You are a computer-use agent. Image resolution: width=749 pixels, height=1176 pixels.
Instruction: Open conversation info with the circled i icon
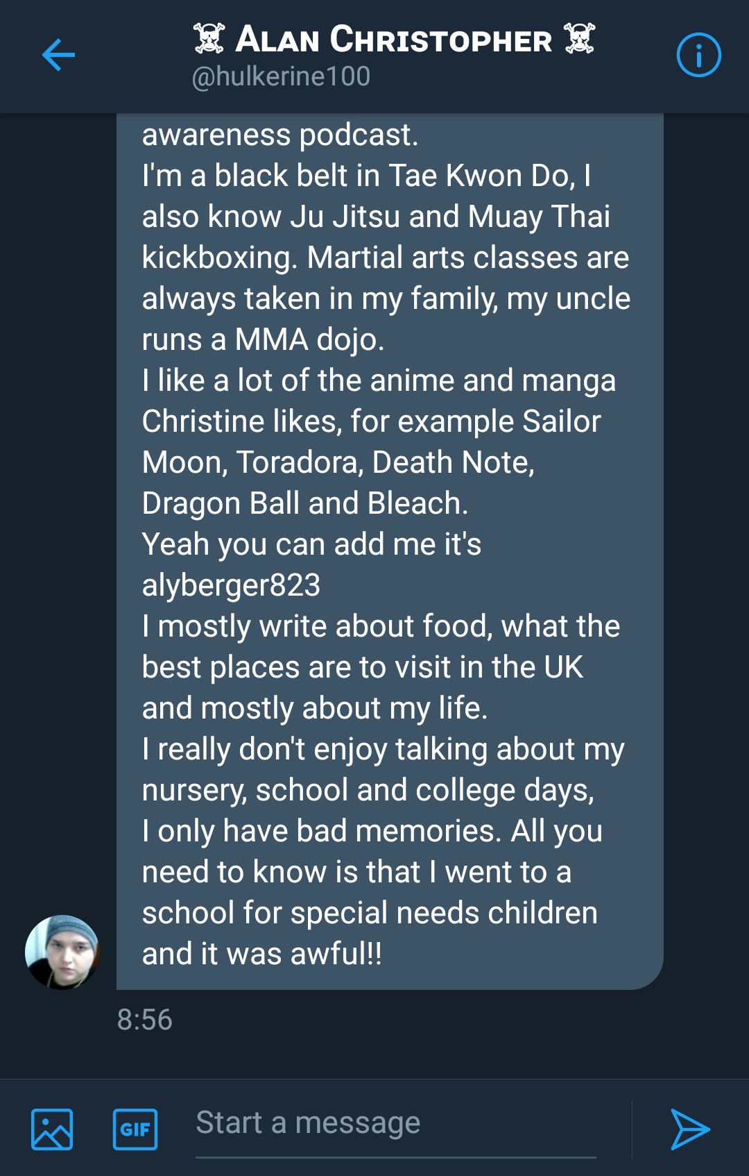point(698,55)
